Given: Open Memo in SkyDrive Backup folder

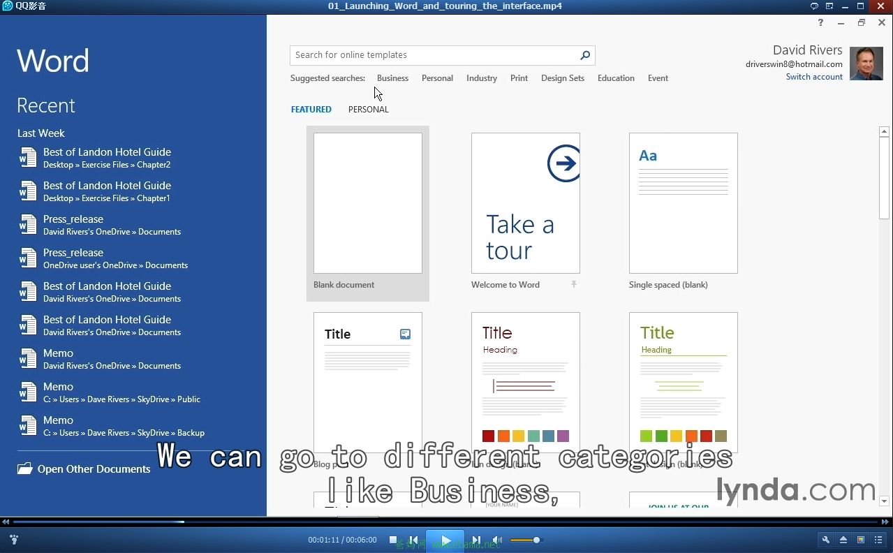Looking at the screenshot, I should coord(112,426).
